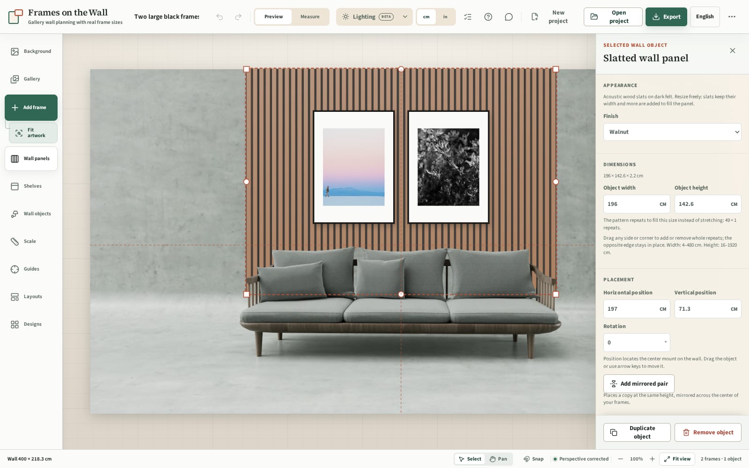Image resolution: width=749 pixels, height=468 pixels.
Task: Switch to Preview tab
Action: tap(273, 17)
